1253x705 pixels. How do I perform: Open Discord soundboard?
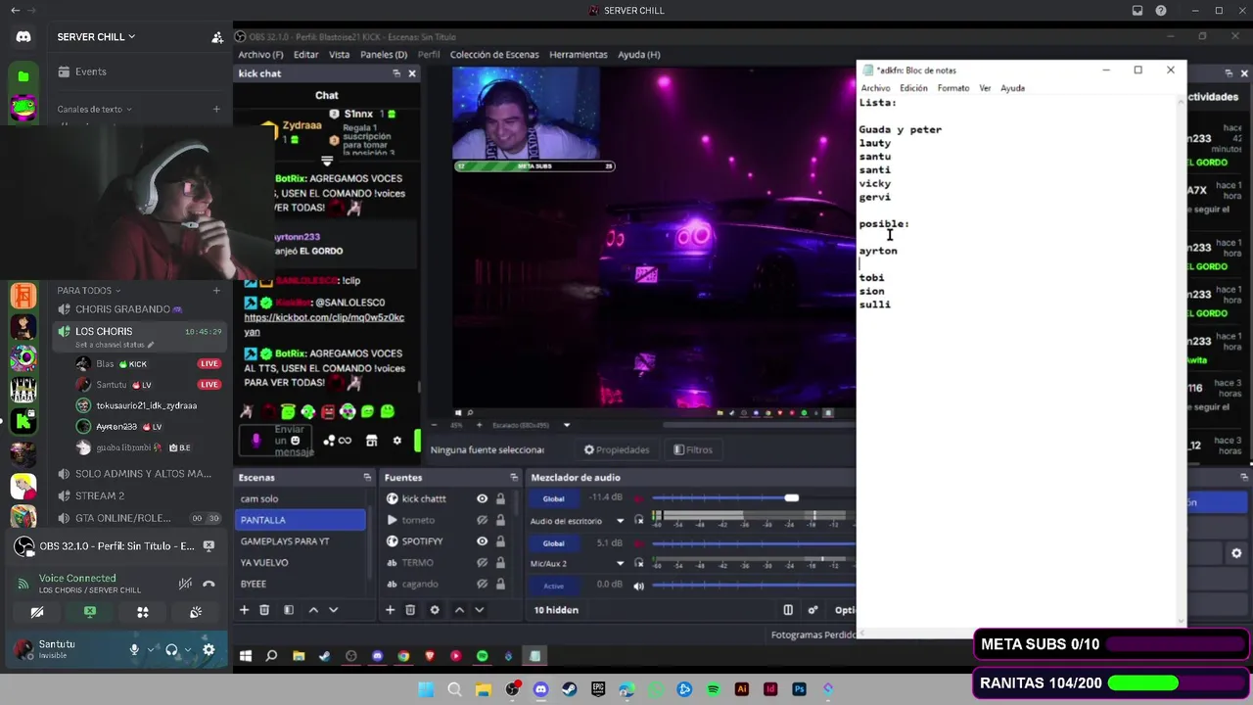(x=196, y=612)
